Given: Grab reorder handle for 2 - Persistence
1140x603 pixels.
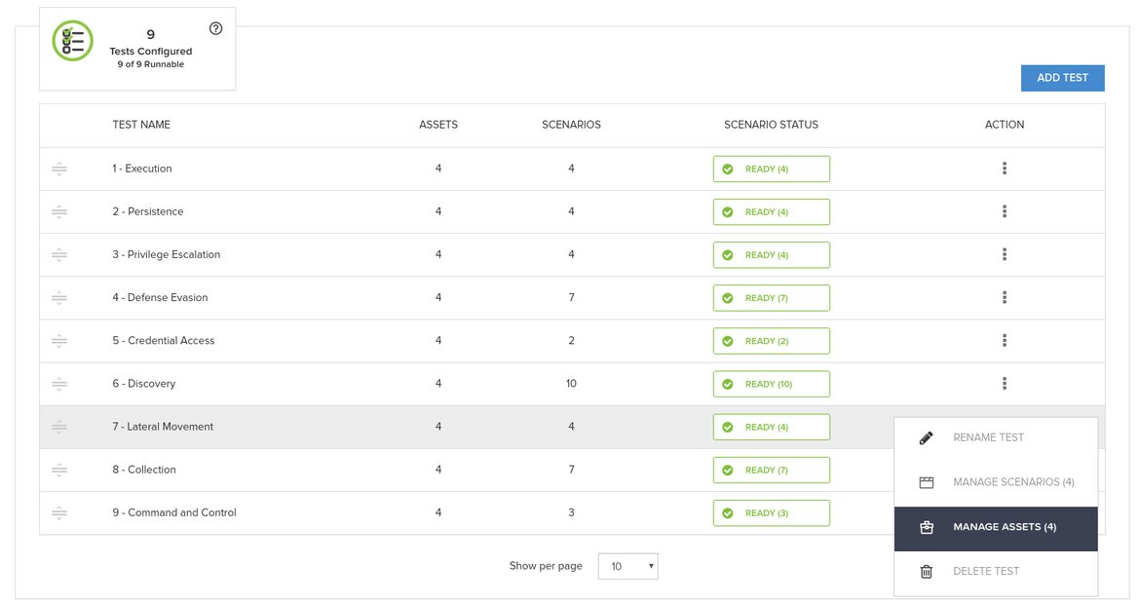Looking at the screenshot, I should click(x=59, y=212).
